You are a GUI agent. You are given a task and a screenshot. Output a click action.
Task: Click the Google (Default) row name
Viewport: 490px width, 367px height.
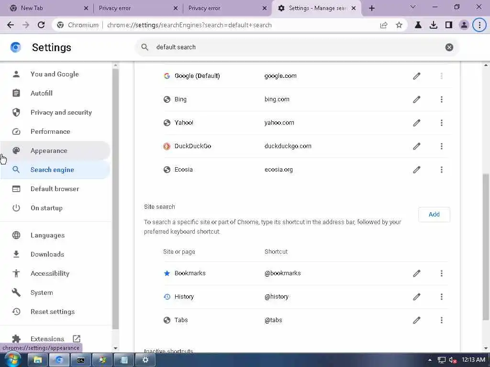(197, 76)
